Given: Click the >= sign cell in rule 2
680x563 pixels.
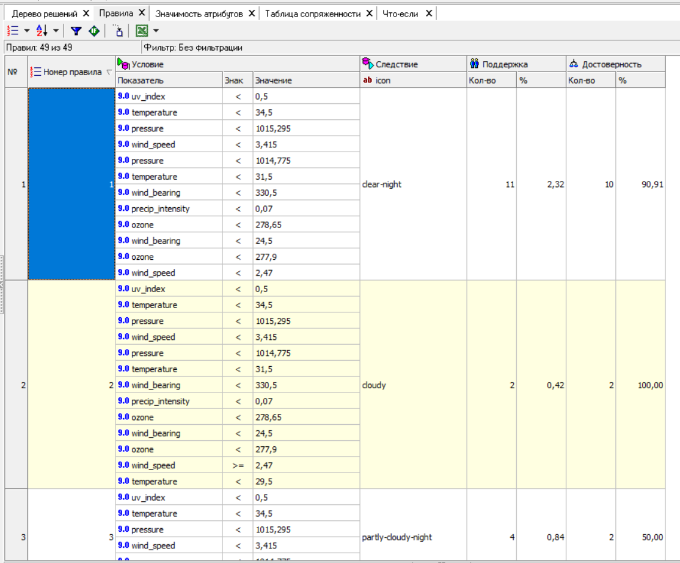Looking at the screenshot, I should point(238,465).
